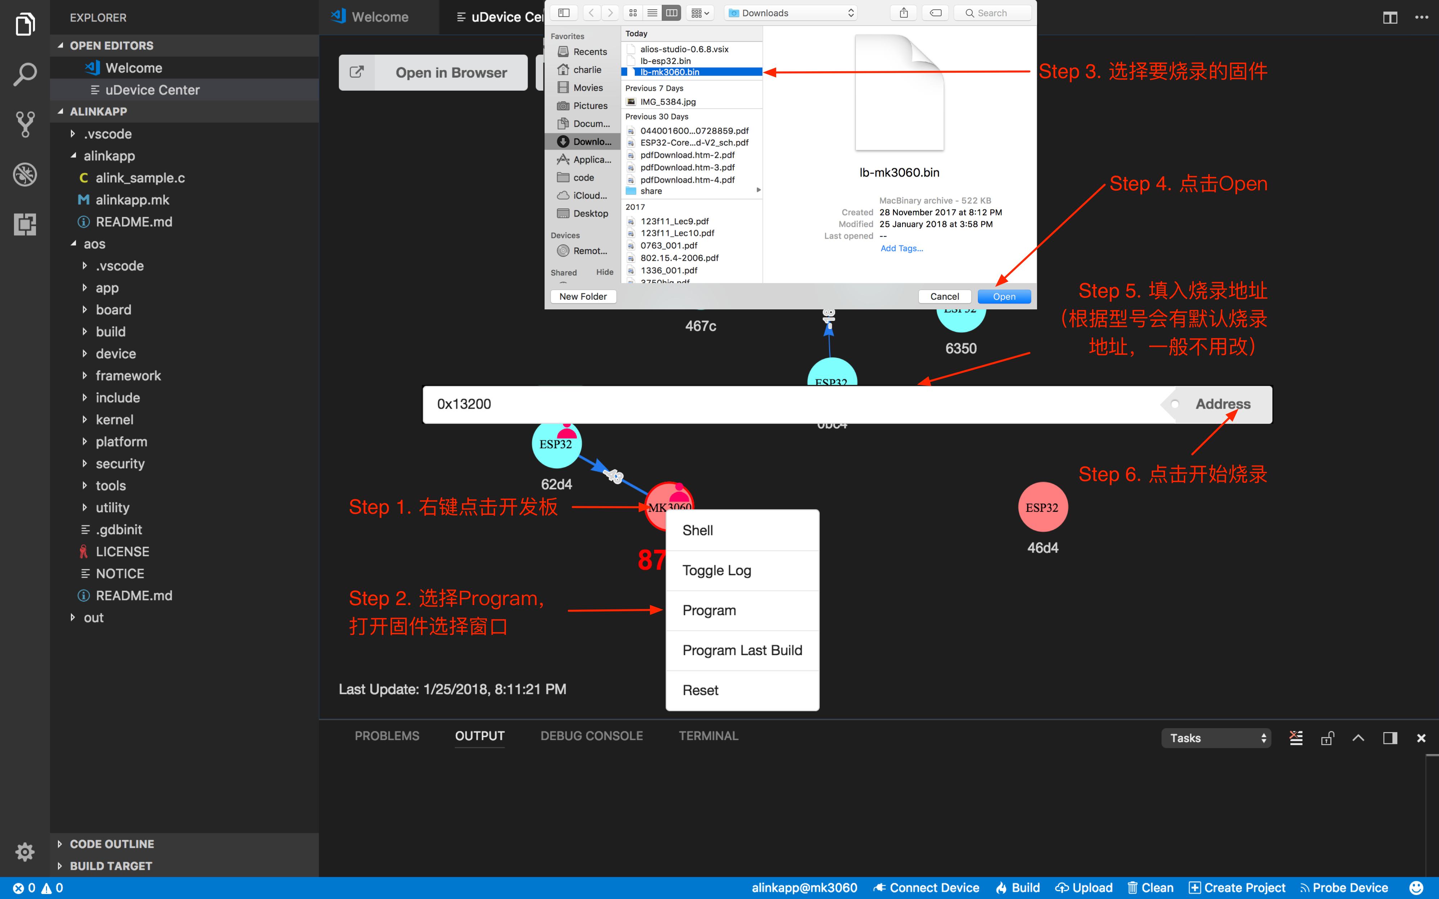Screen dimensions: 1439x899
Task: Click Create Project in status bar
Action: tap(1237, 888)
